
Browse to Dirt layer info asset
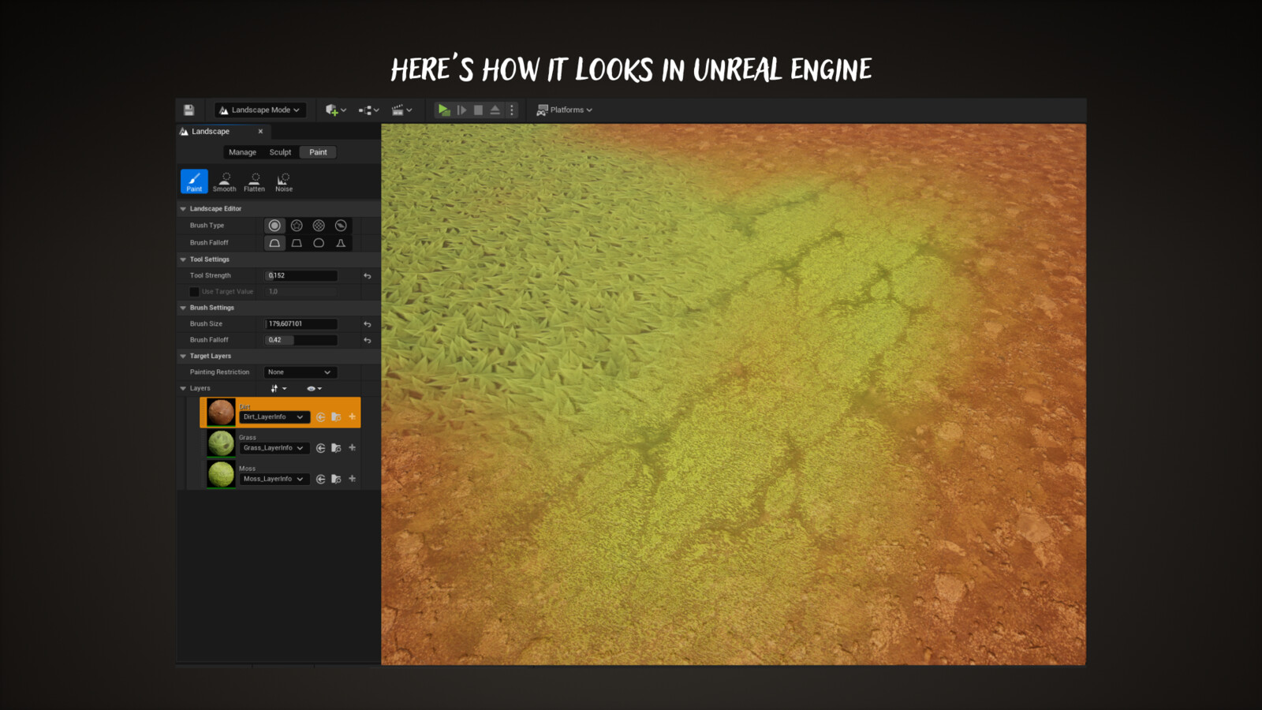336,417
